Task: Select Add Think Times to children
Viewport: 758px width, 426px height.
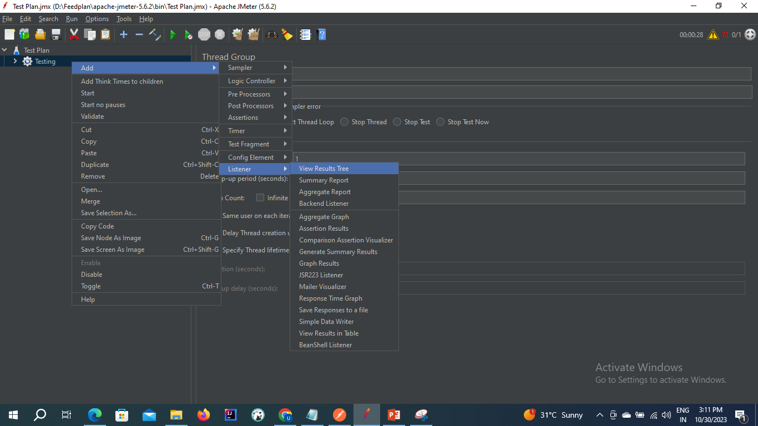Action: pyautogui.click(x=146, y=82)
